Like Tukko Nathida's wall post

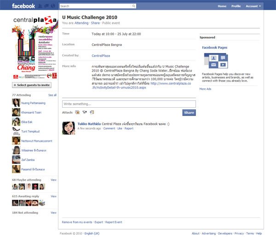pyautogui.click(x=120, y=128)
